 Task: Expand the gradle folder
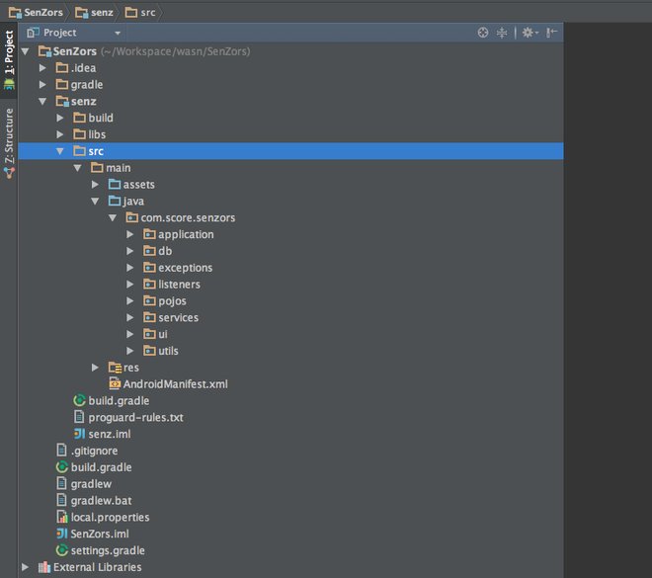click(x=42, y=84)
